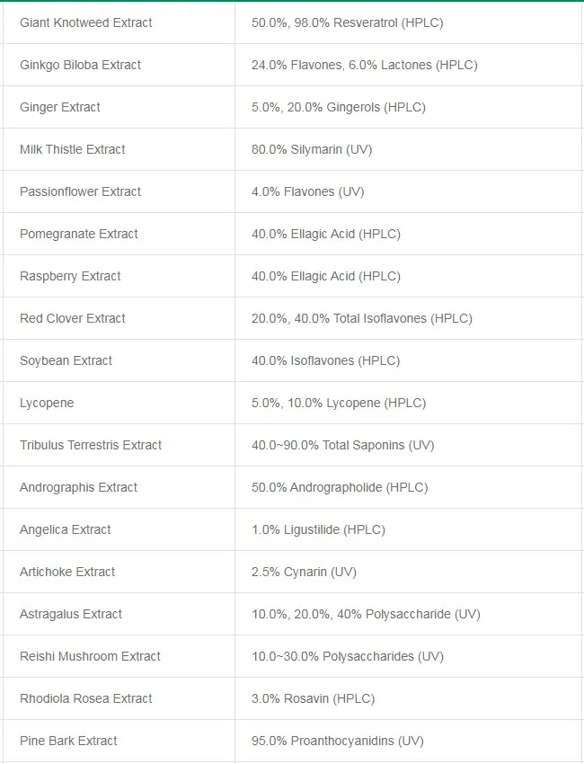Select the Ginkgo Biloba Extract row name
584x764 pixels.
80,65
